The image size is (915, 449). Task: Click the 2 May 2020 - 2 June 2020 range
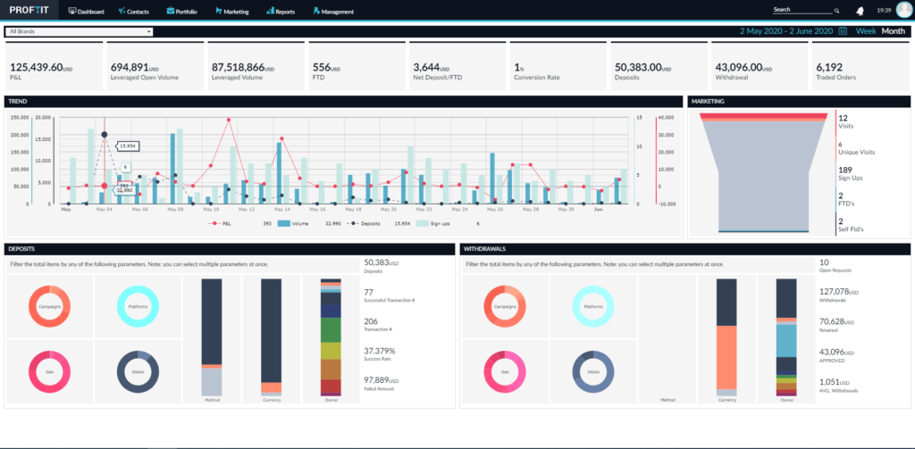(786, 31)
